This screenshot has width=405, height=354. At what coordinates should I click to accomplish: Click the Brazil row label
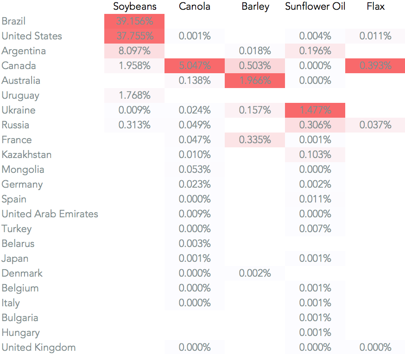[x=14, y=21]
